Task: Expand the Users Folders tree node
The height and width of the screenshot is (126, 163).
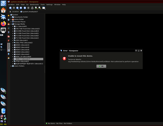Action: point(11,66)
